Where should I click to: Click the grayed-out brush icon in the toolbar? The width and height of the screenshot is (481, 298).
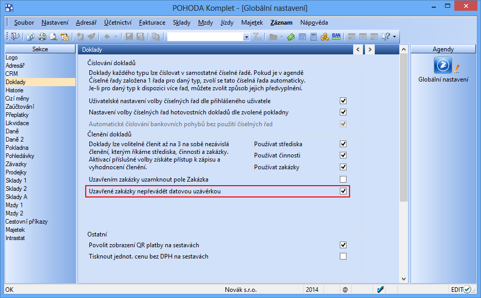pos(91,37)
